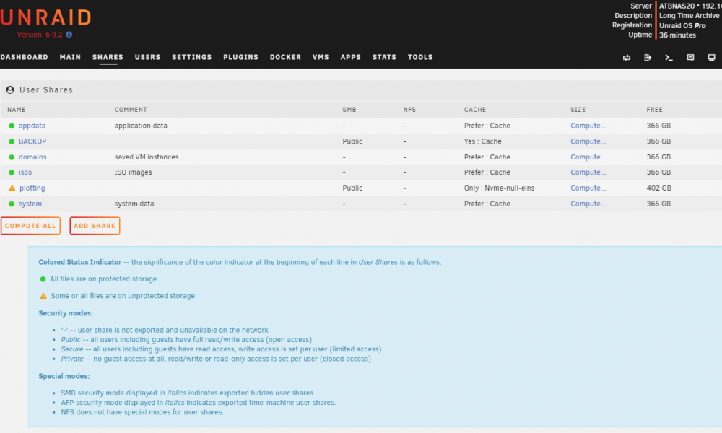Click the NAME column header
This screenshot has height=433, width=722.
pyautogui.click(x=17, y=110)
